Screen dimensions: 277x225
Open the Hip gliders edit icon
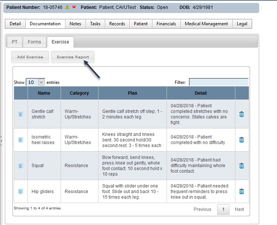pyautogui.click(x=20, y=192)
